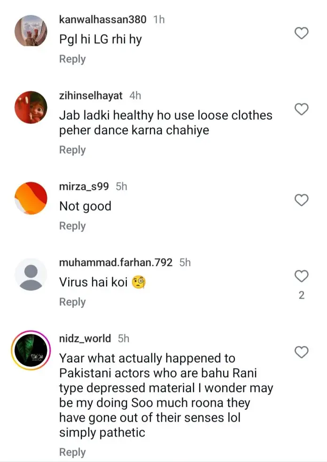The height and width of the screenshot is (462, 327).
Task: Reply to zihinselhayat's comment
Action: [72, 150]
